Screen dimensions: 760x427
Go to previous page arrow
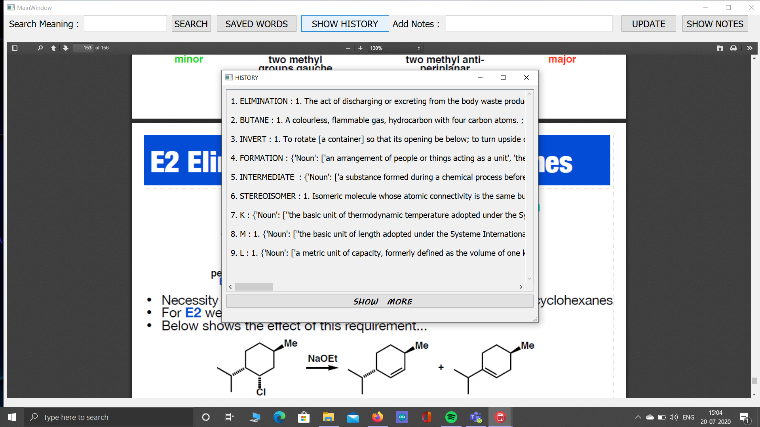tap(53, 48)
